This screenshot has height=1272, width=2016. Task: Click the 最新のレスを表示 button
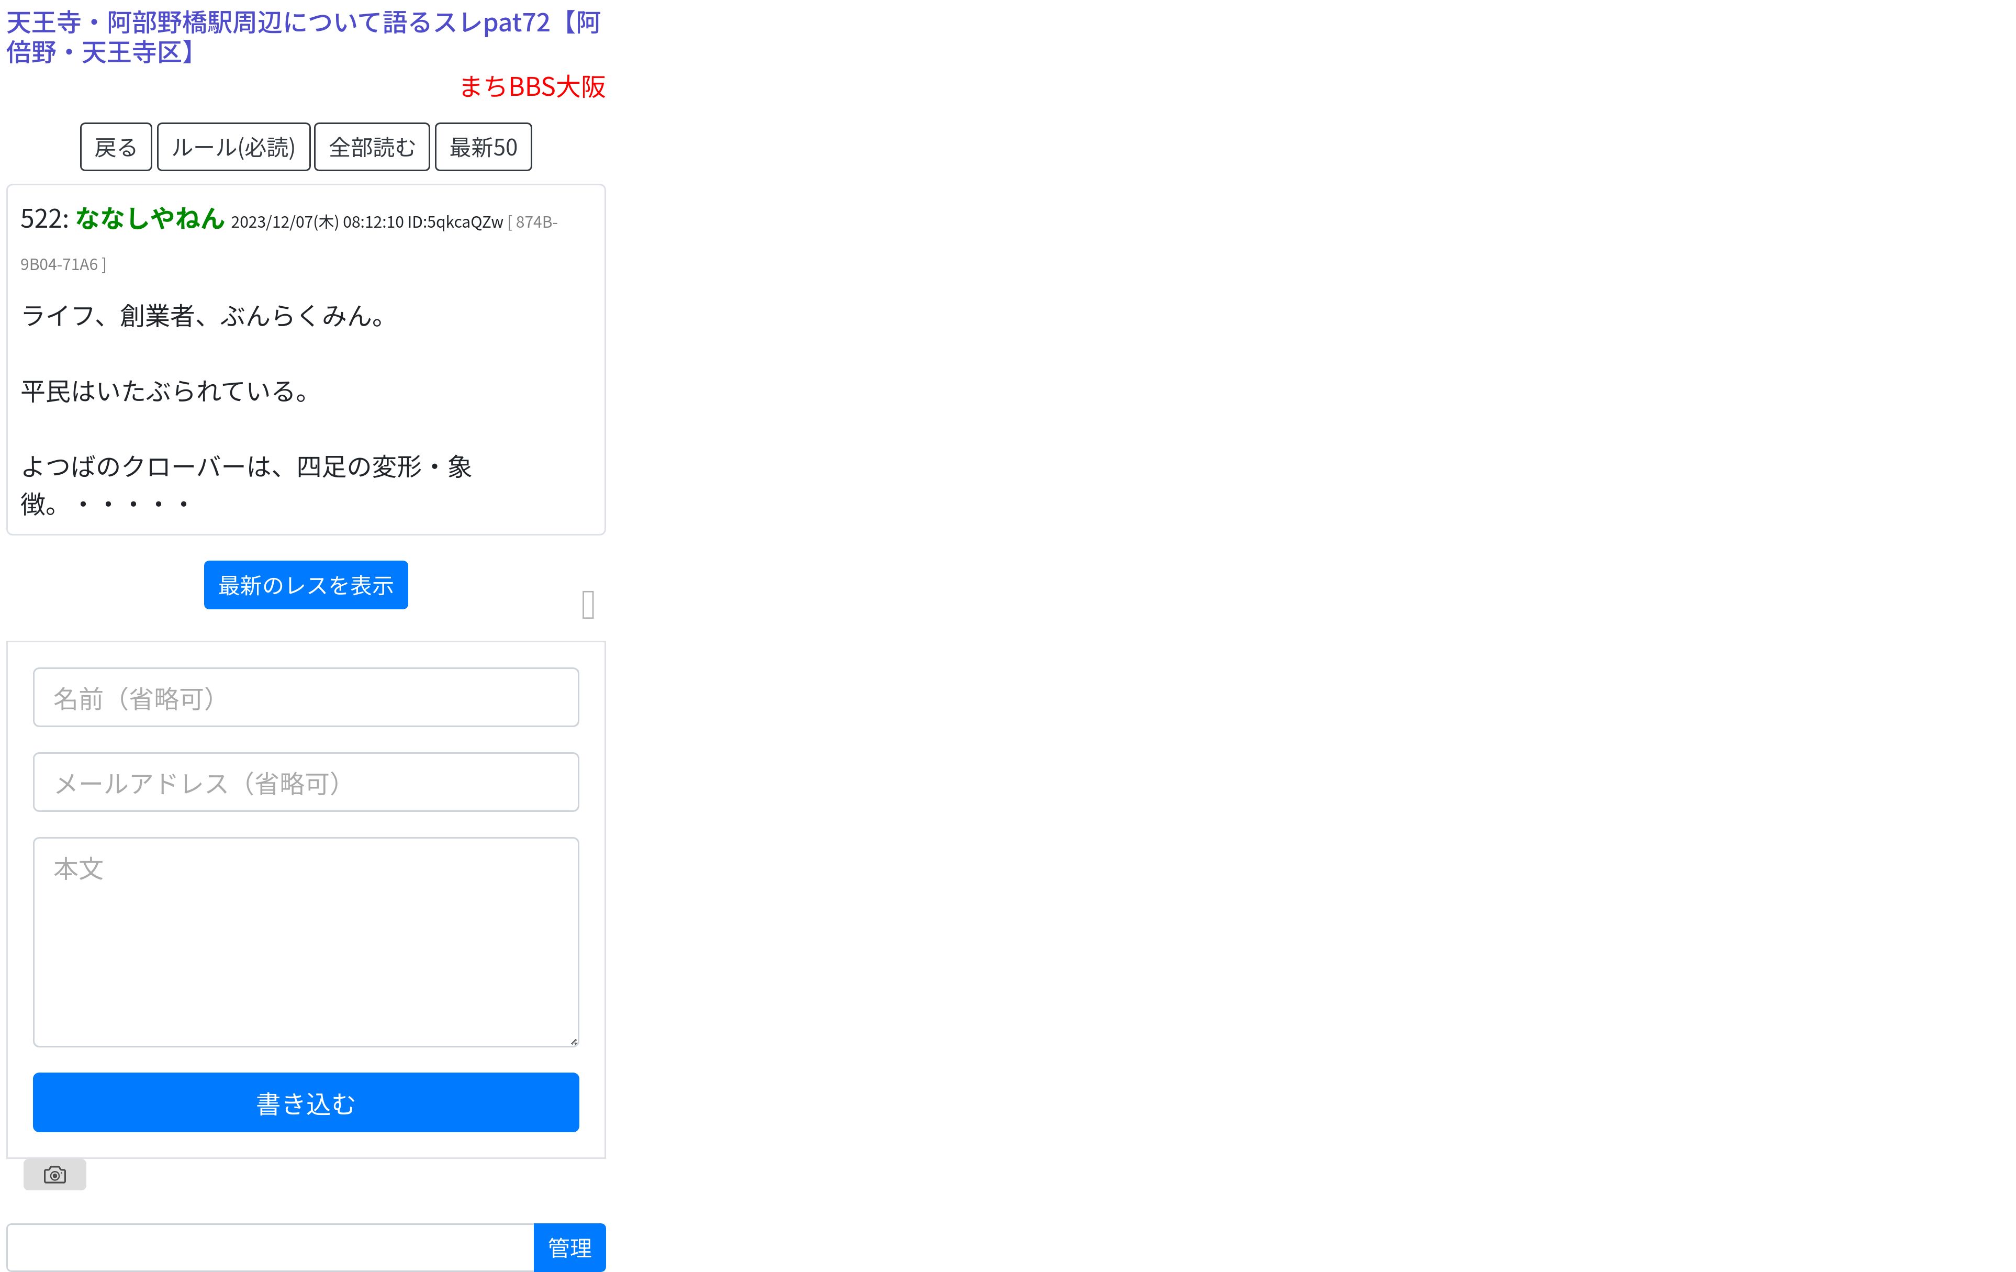click(x=306, y=585)
